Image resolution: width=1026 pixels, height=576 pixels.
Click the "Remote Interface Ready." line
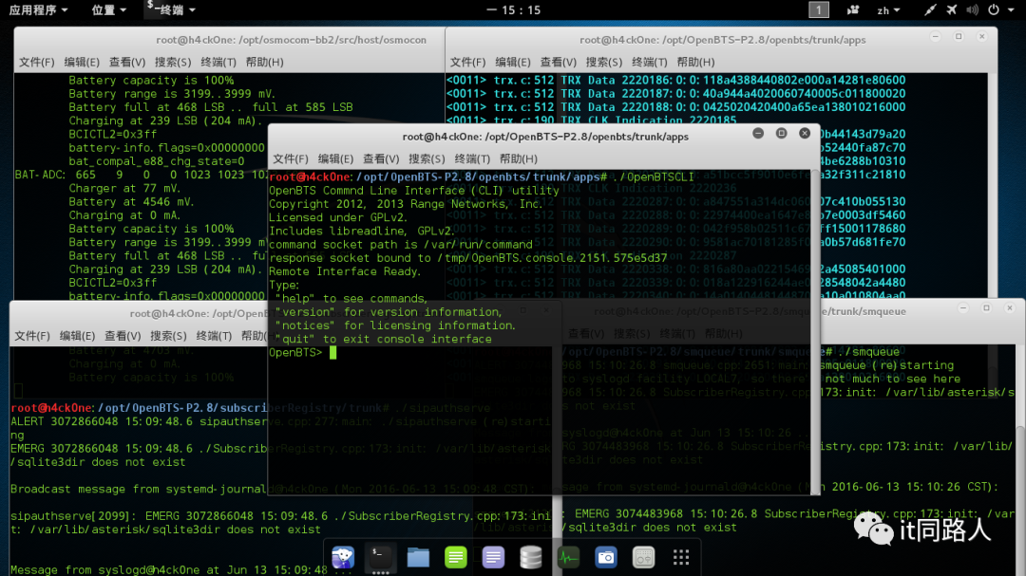pyautogui.click(x=345, y=272)
